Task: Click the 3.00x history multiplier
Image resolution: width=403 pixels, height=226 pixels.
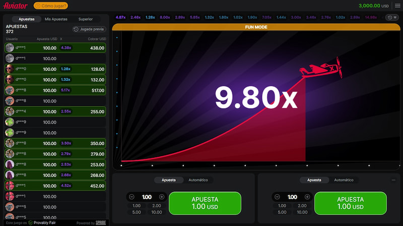Action: (x=296, y=18)
